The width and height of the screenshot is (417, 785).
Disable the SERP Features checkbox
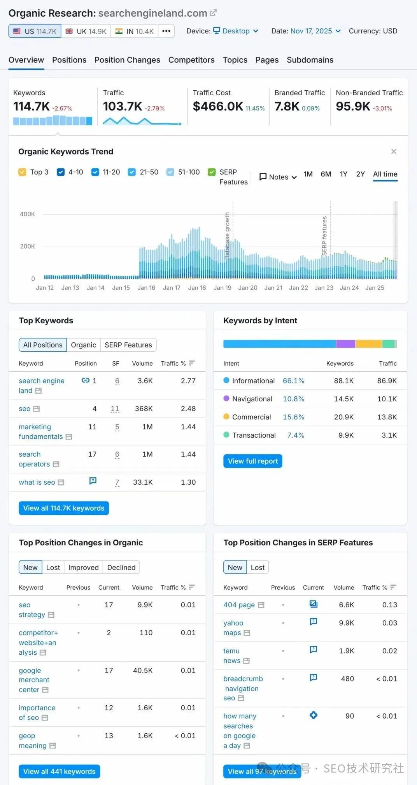coord(212,172)
